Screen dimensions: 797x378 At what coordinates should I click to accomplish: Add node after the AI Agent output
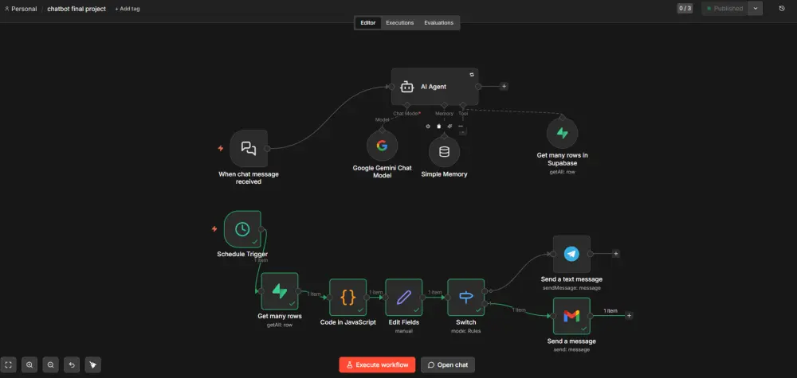click(x=505, y=86)
